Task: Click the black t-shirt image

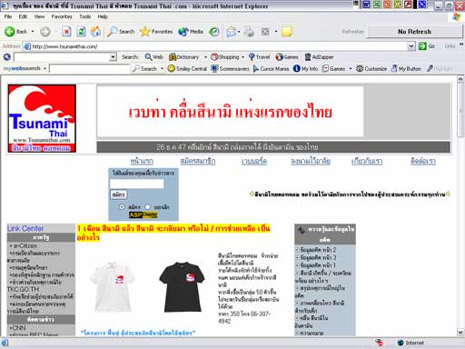Action: [x=182, y=286]
